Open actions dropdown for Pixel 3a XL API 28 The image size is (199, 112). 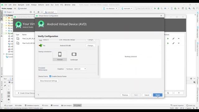179,43
